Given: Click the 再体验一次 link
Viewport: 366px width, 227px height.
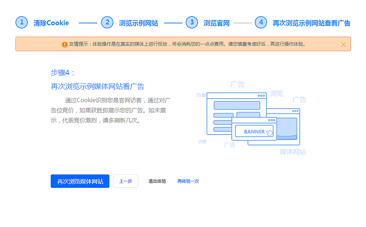Looking at the screenshot, I should [188, 181].
